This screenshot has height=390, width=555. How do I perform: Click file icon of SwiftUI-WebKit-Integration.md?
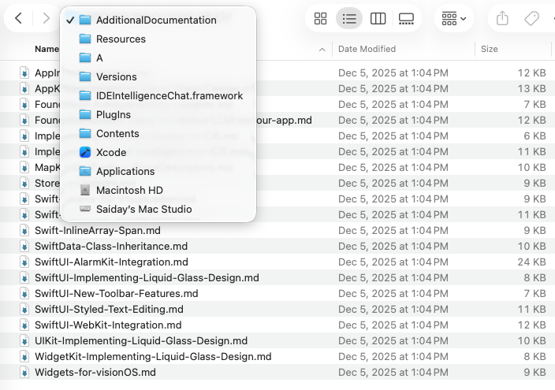pyautogui.click(x=24, y=325)
